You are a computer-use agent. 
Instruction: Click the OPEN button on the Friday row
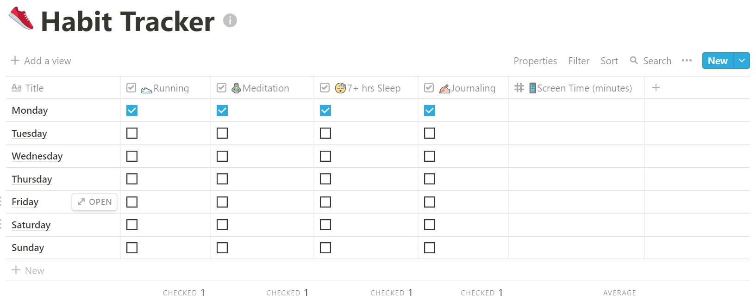coord(94,202)
